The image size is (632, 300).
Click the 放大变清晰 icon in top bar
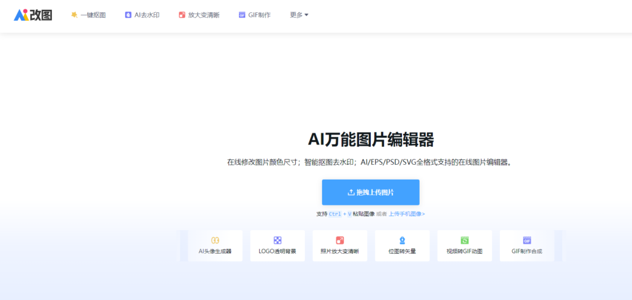(182, 15)
